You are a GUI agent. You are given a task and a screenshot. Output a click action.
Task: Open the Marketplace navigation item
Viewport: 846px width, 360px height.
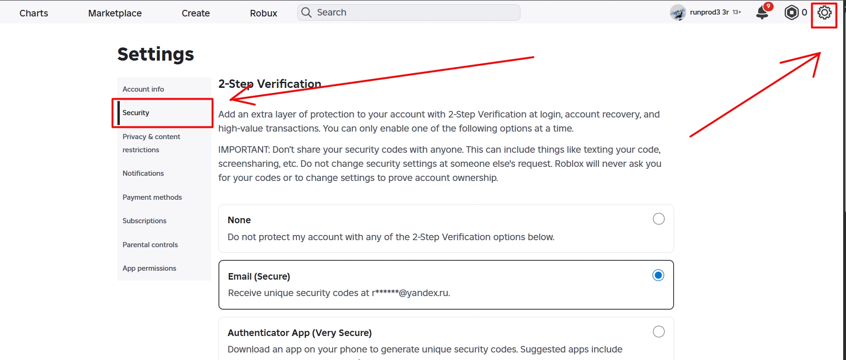(115, 13)
